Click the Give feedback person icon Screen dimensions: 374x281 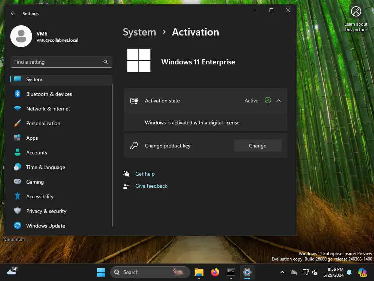(126, 186)
